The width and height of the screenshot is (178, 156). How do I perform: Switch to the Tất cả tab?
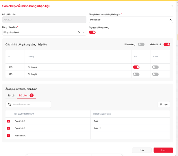pyautogui.click(x=11, y=95)
